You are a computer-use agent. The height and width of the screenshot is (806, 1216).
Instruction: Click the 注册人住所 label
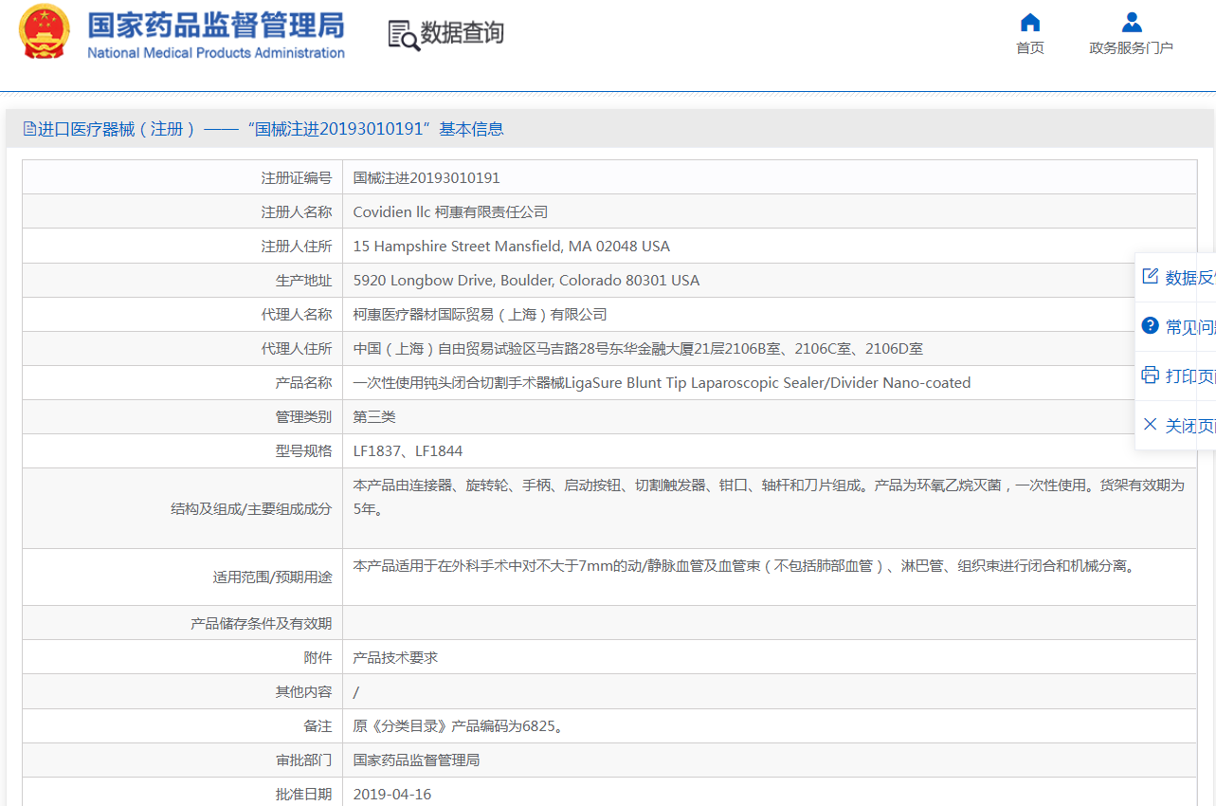tap(297, 246)
